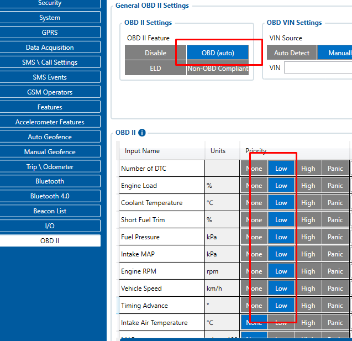Set VIN Source to Auto Detect
Viewport: 352px width, 341px height.
(292, 53)
